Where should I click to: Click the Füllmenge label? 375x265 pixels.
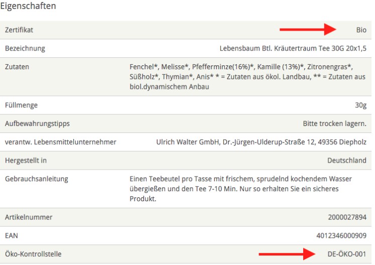[x=21, y=105]
